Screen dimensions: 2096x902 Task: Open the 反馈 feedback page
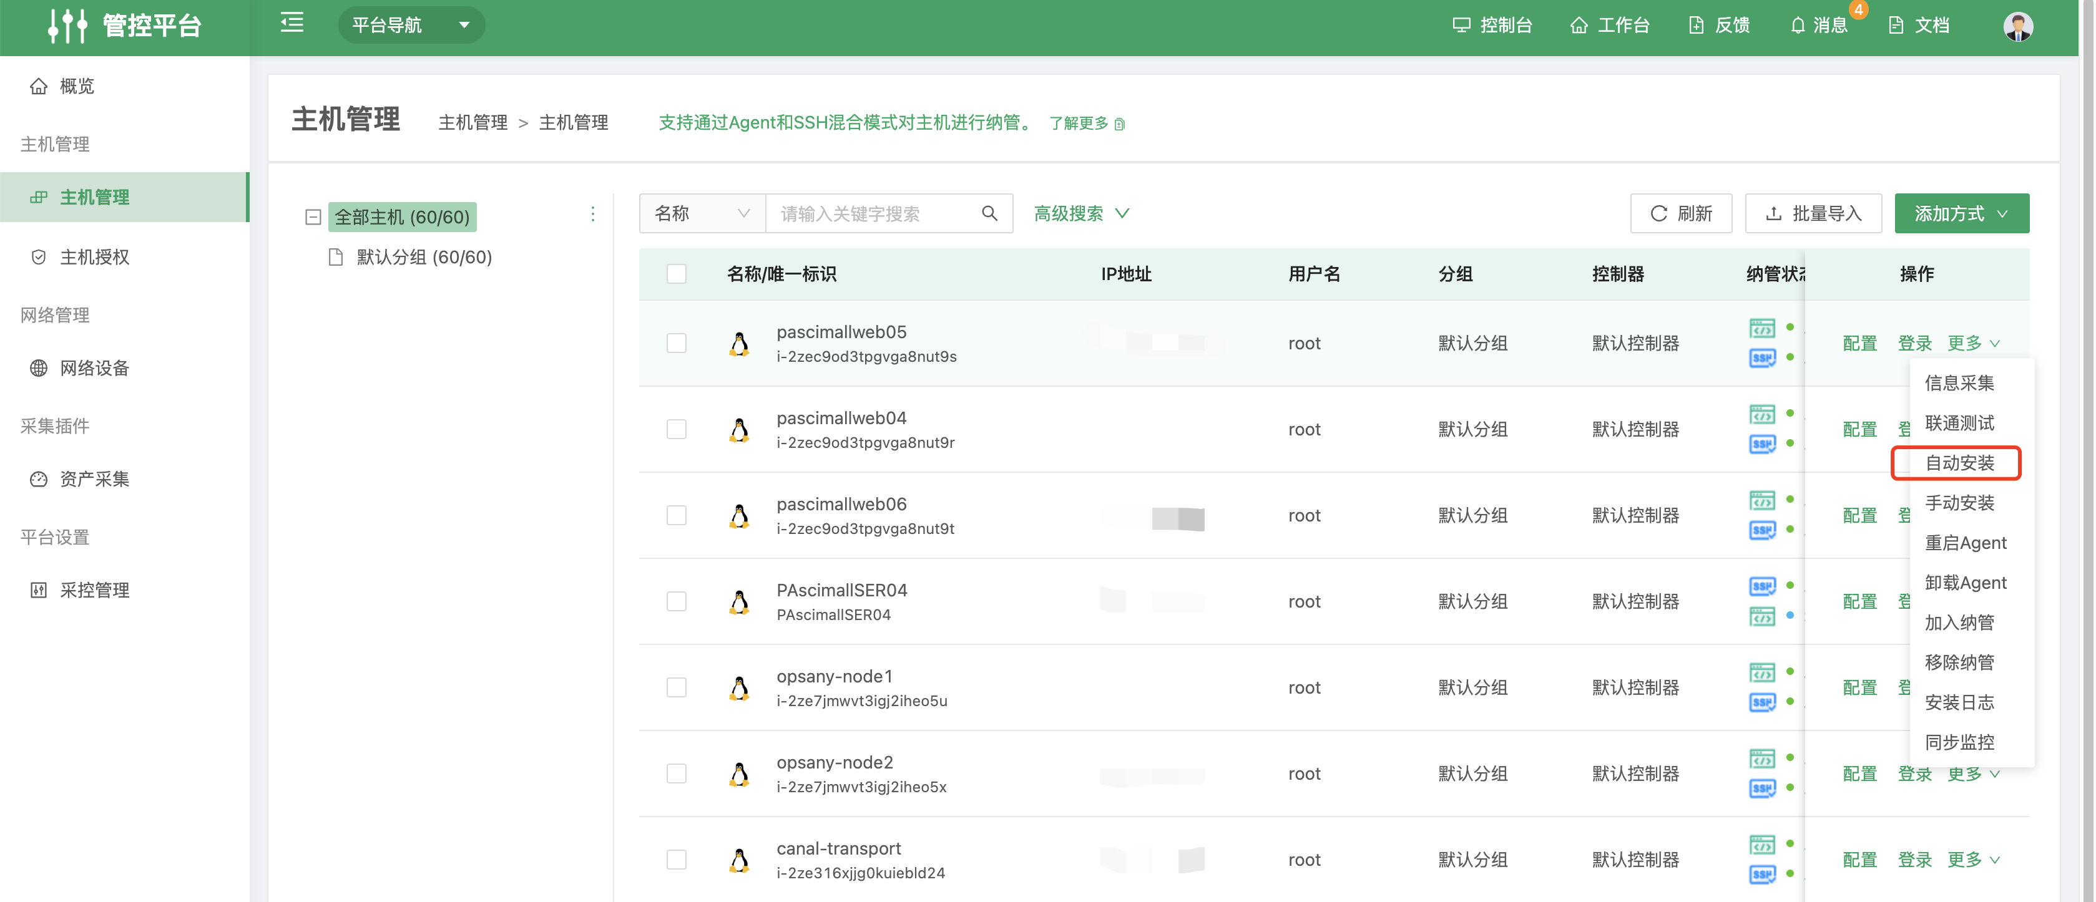1719,25
